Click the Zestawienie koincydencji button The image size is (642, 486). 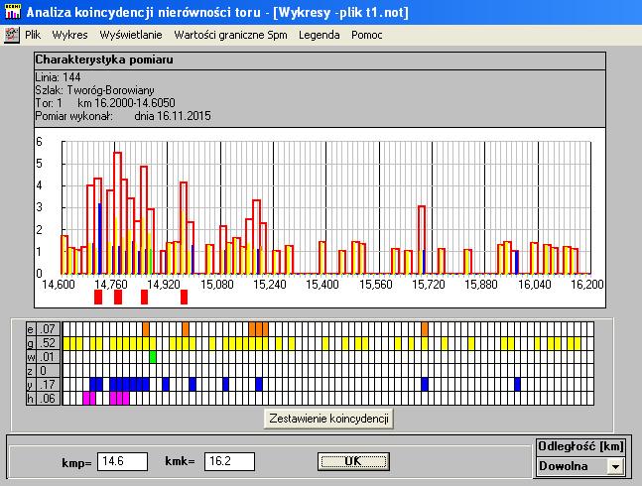[328, 419]
